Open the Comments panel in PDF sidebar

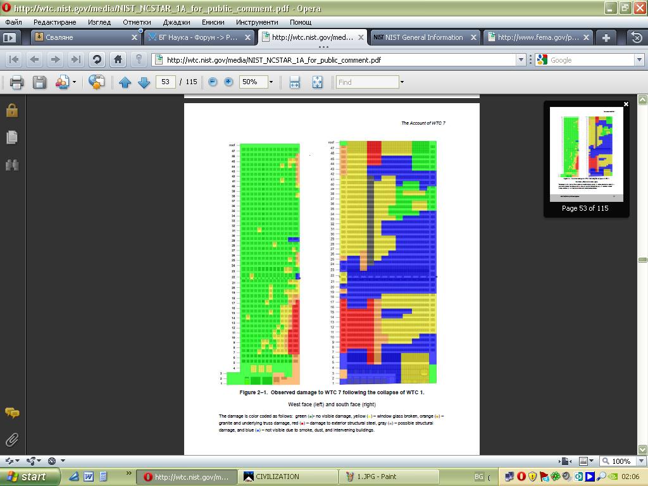[12, 413]
